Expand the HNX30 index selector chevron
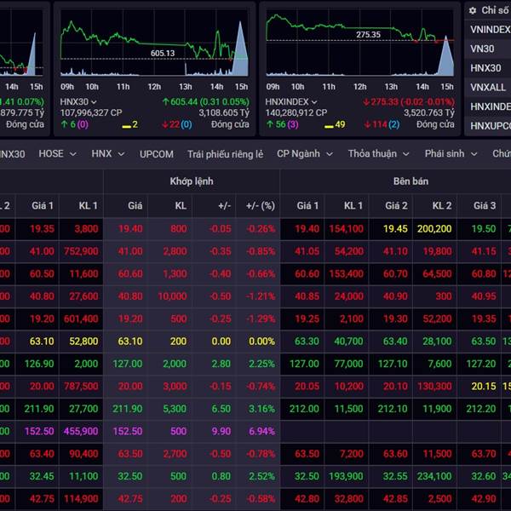Viewport: 511px width, 511px height. tap(94, 102)
